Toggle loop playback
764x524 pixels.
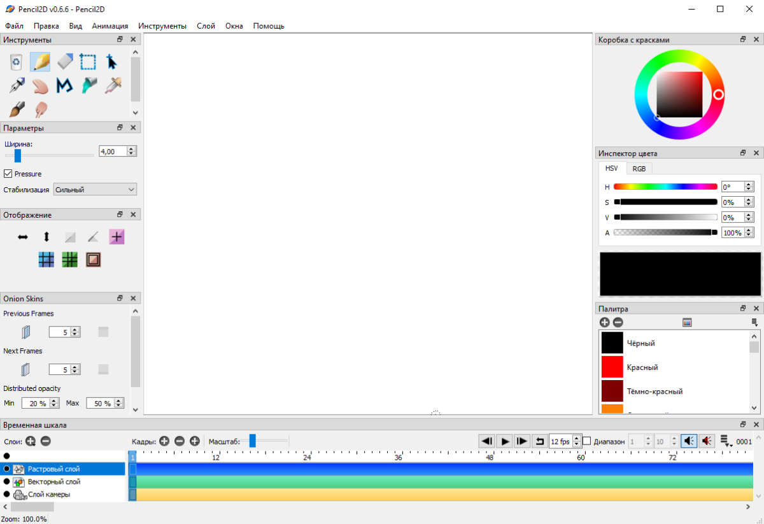pyautogui.click(x=539, y=441)
